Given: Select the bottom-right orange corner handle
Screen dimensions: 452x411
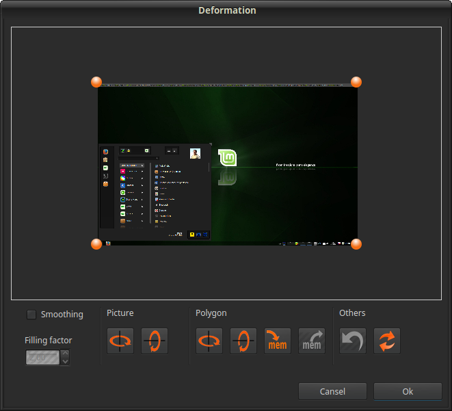Looking at the screenshot, I should pos(356,244).
